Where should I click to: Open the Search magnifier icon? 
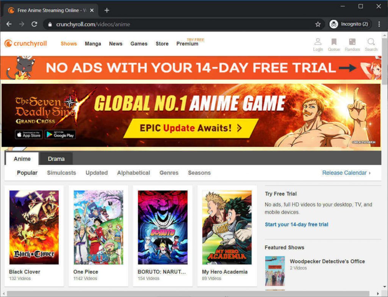371,45
